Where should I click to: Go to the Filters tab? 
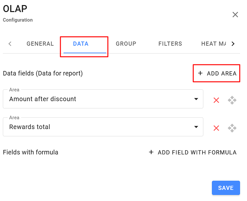coord(170,44)
